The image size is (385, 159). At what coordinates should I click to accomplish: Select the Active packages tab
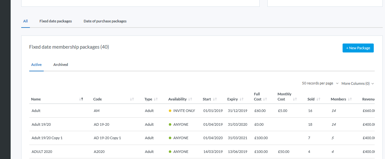pyautogui.click(x=36, y=65)
